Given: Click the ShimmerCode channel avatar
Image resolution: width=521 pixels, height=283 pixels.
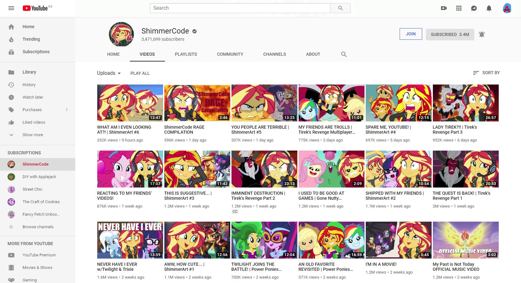Looking at the screenshot, I should click(x=121, y=34).
